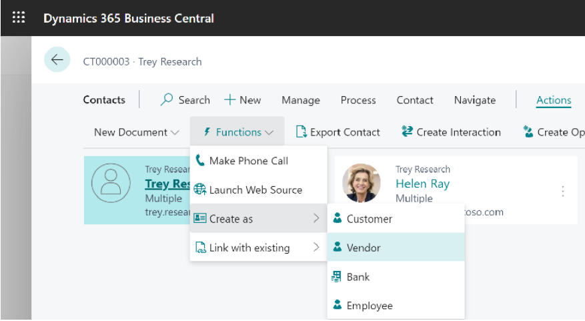Click the back arrow button
Image resolution: width=585 pixels, height=321 pixels.
point(57,59)
